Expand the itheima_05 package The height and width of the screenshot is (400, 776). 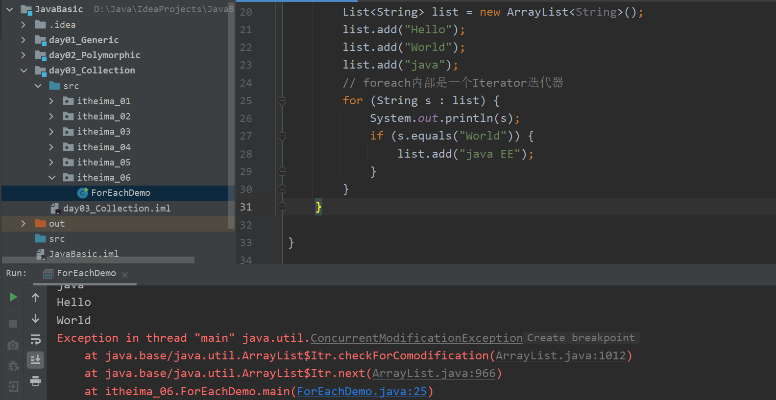pyautogui.click(x=51, y=162)
